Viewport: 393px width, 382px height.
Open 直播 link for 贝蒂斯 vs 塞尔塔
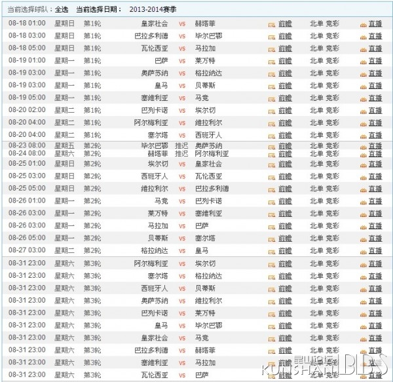(375, 239)
